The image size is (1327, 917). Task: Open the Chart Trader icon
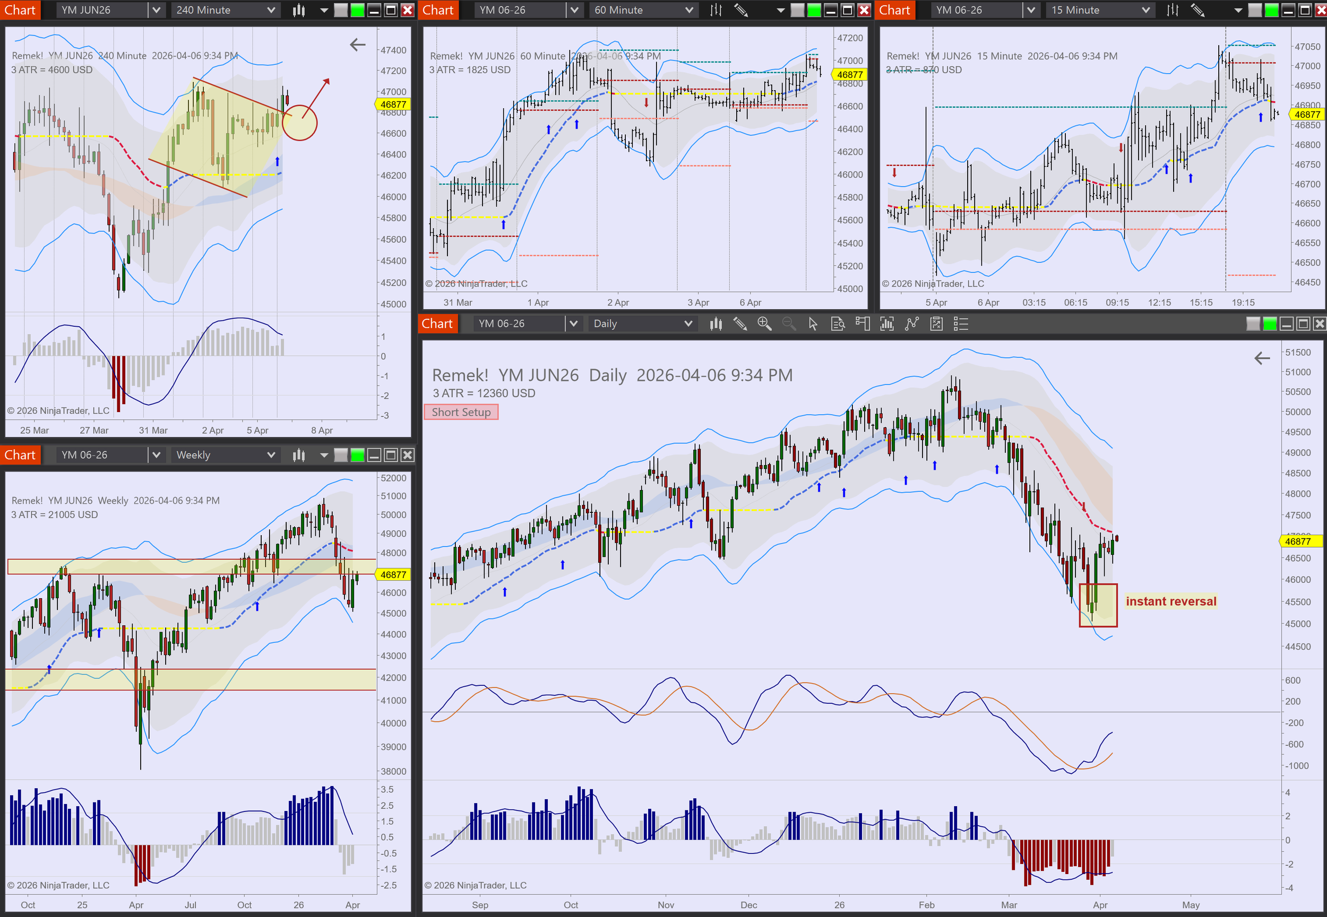(x=862, y=324)
